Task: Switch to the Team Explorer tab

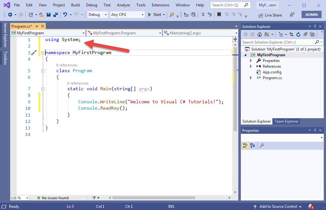Action: click(286, 121)
